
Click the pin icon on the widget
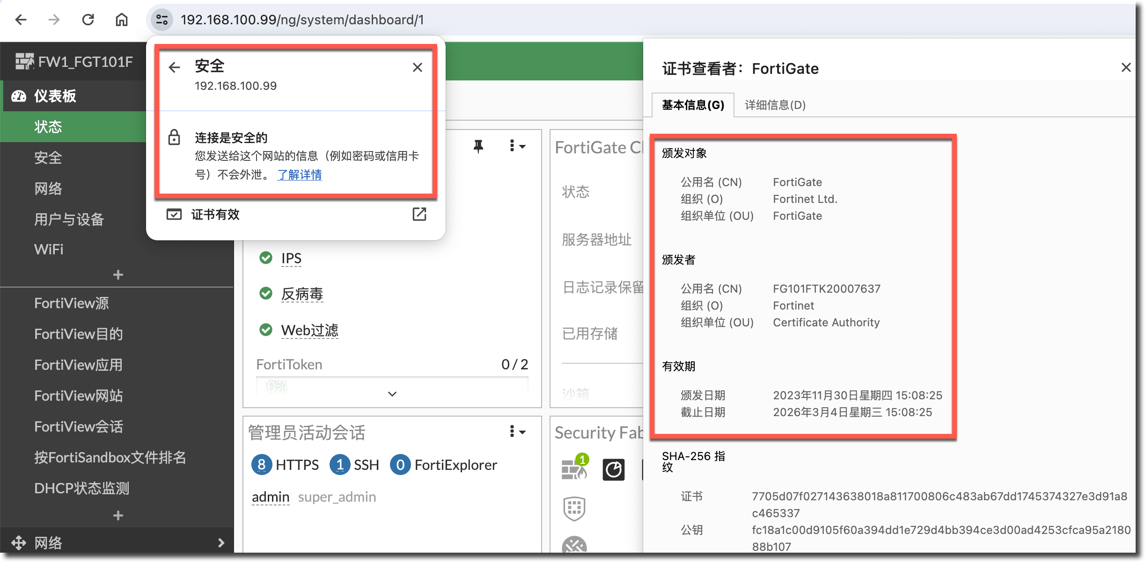click(x=478, y=146)
